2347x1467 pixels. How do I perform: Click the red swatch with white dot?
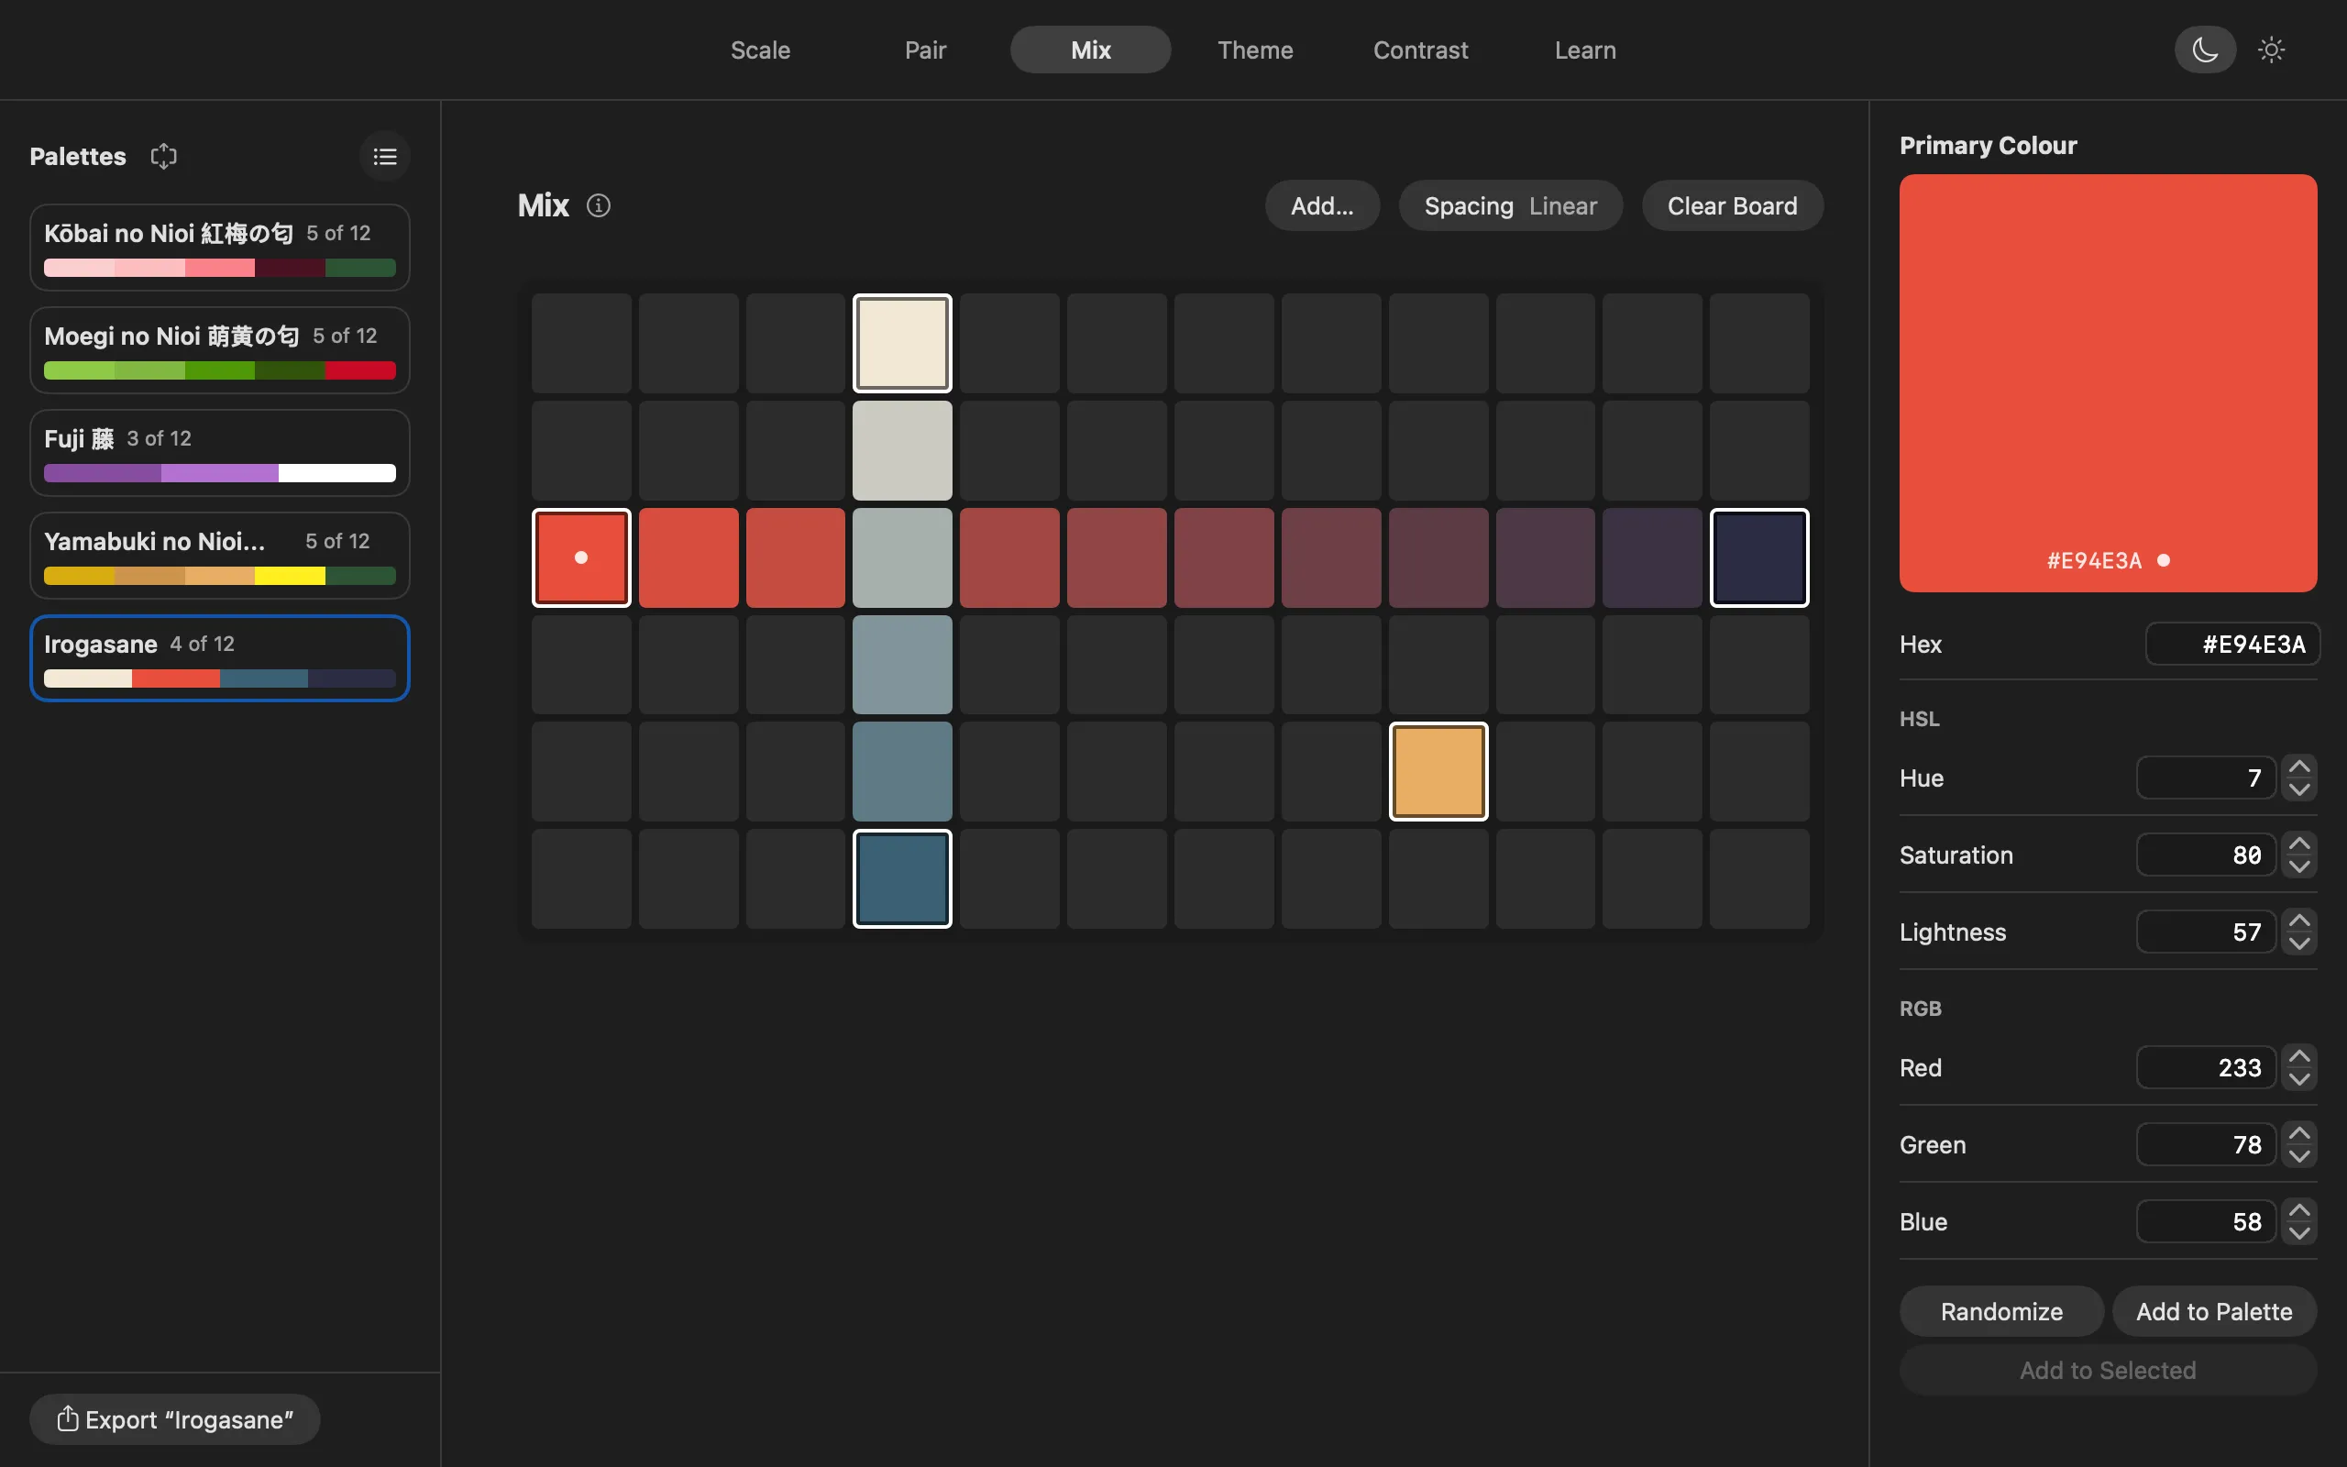tap(581, 557)
